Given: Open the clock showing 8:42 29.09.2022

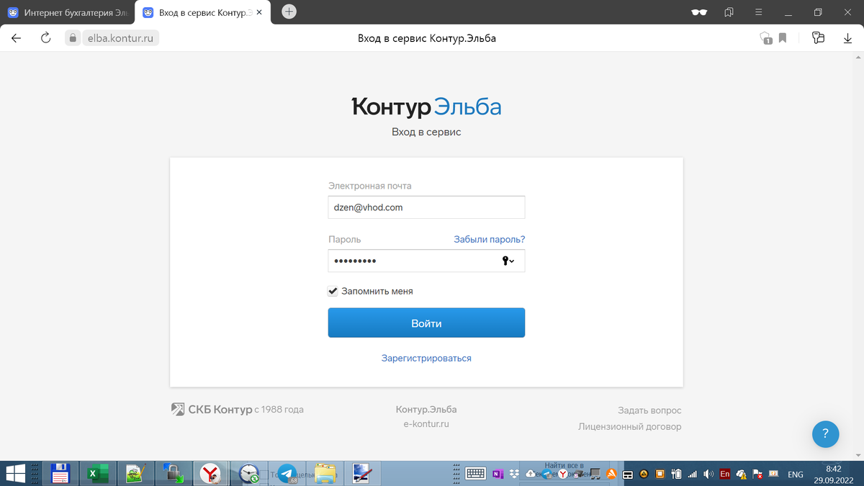Looking at the screenshot, I should point(833,473).
